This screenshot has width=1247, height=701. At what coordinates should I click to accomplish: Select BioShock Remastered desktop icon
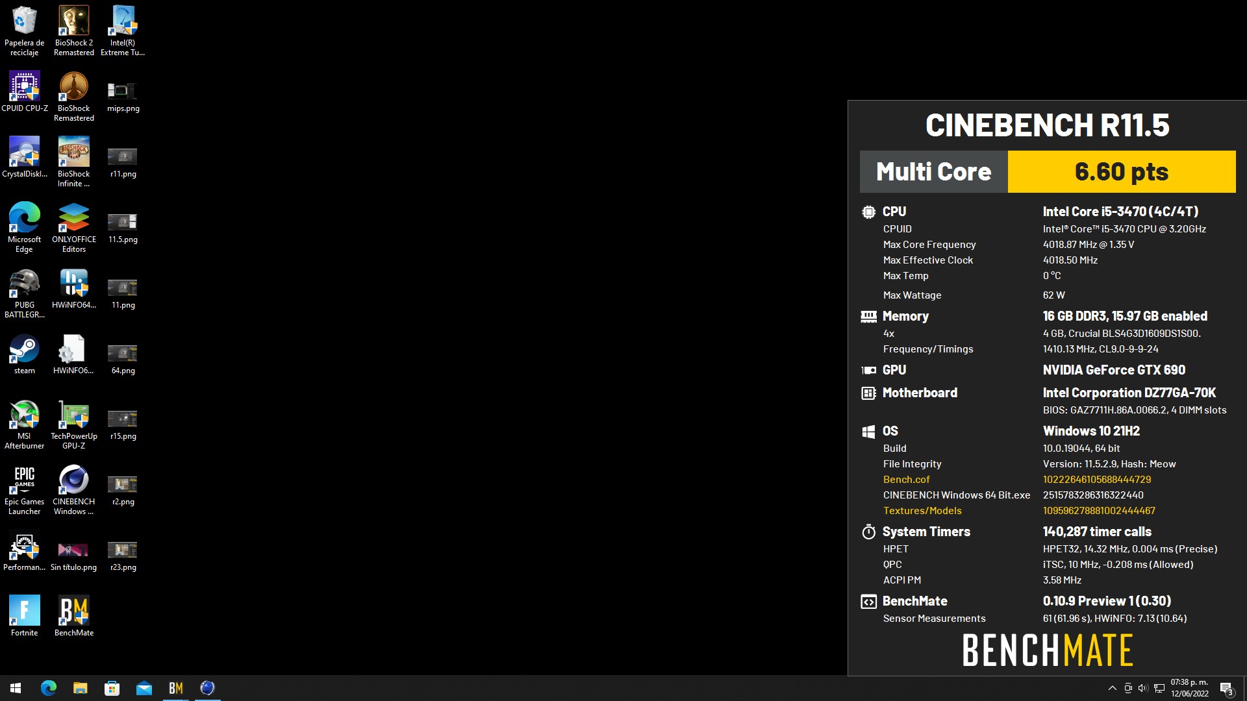point(74,97)
